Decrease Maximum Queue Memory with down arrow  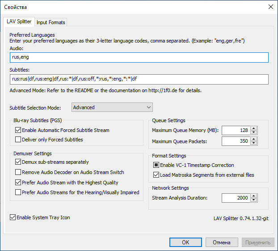(254, 132)
